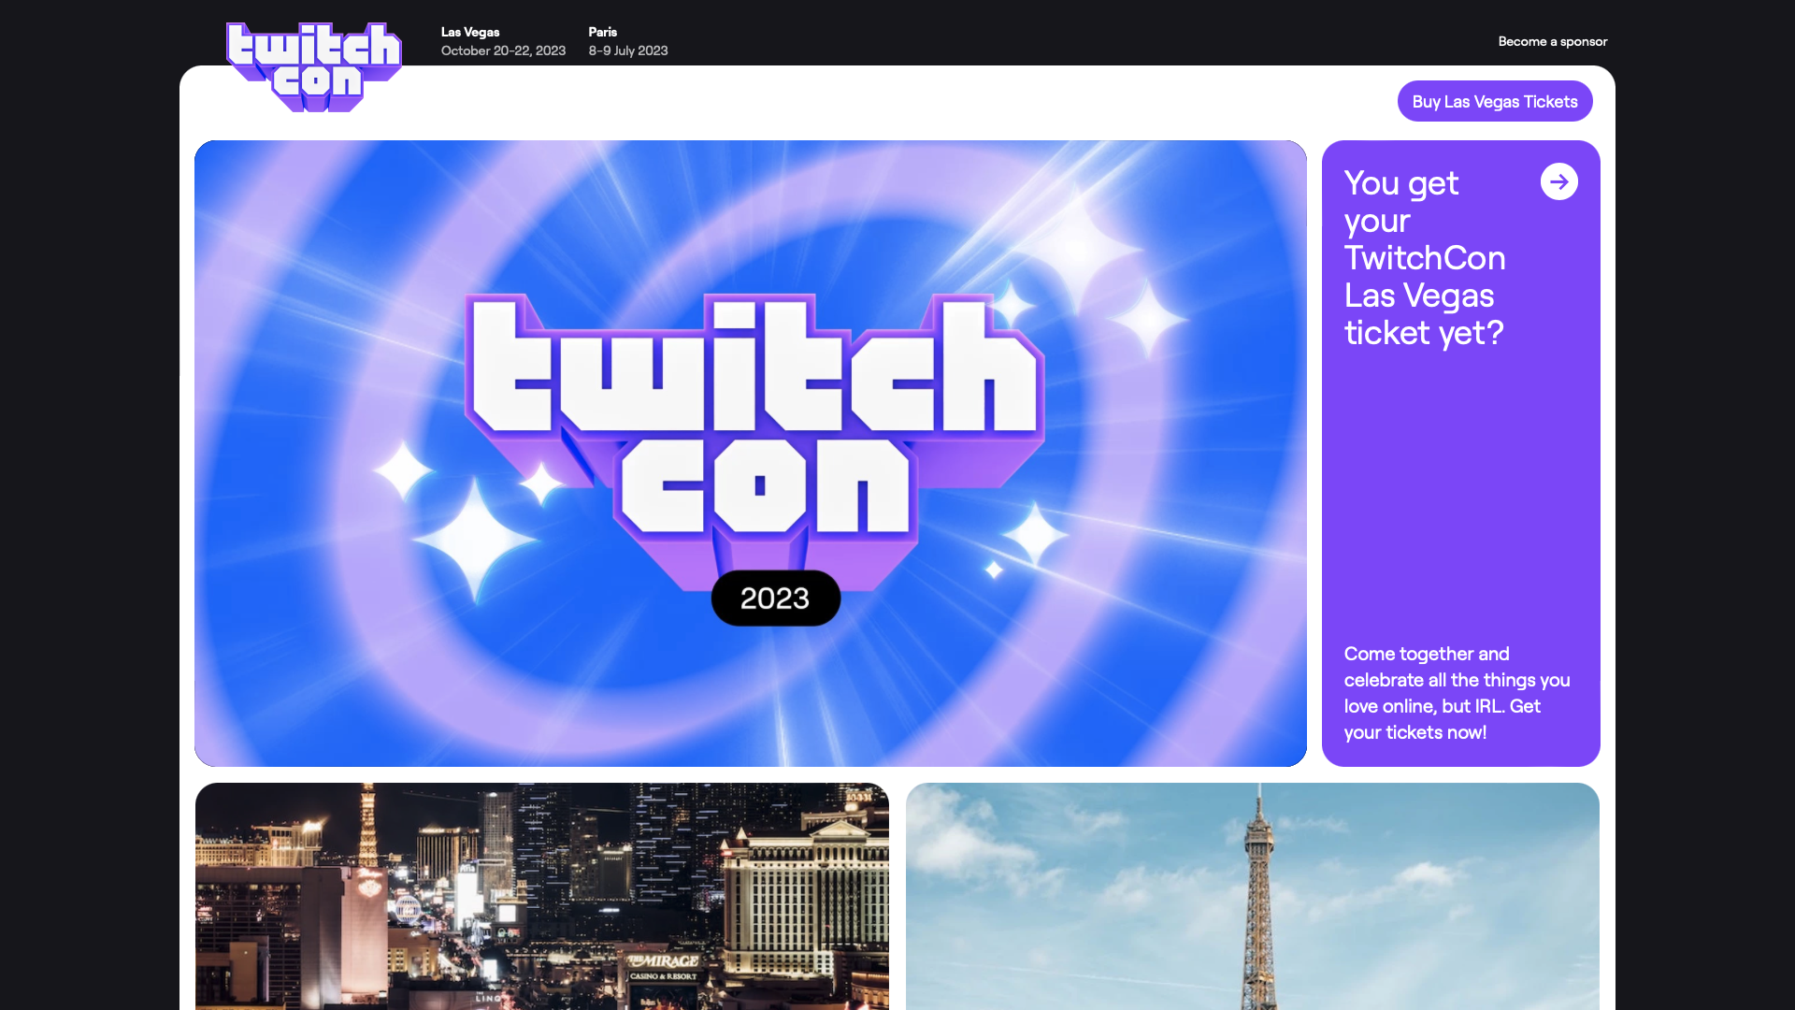
Task: Click the 'You get your TwitchCon Las Vegas ticket yet?' heading
Action: pyautogui.click(x=1424, y=257)
